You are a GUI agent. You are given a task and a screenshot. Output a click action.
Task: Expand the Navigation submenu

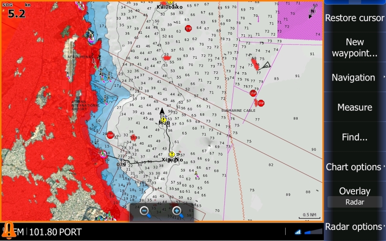(355, 78)
